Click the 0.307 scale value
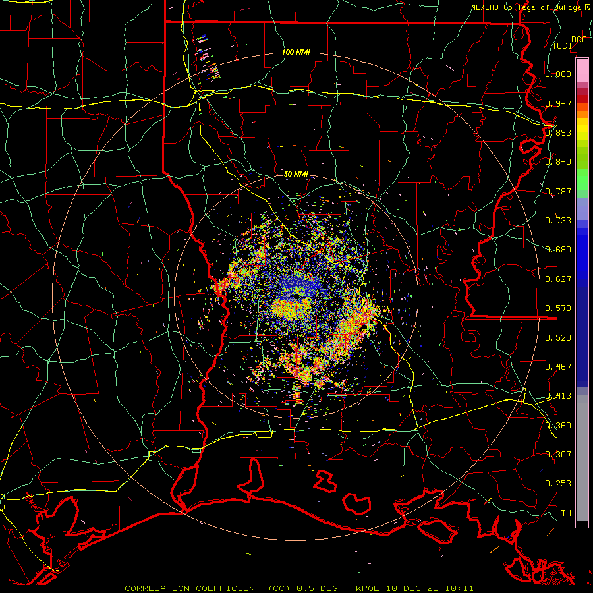The width and height of the screenshot is (593, 593). tap(558, 454)
